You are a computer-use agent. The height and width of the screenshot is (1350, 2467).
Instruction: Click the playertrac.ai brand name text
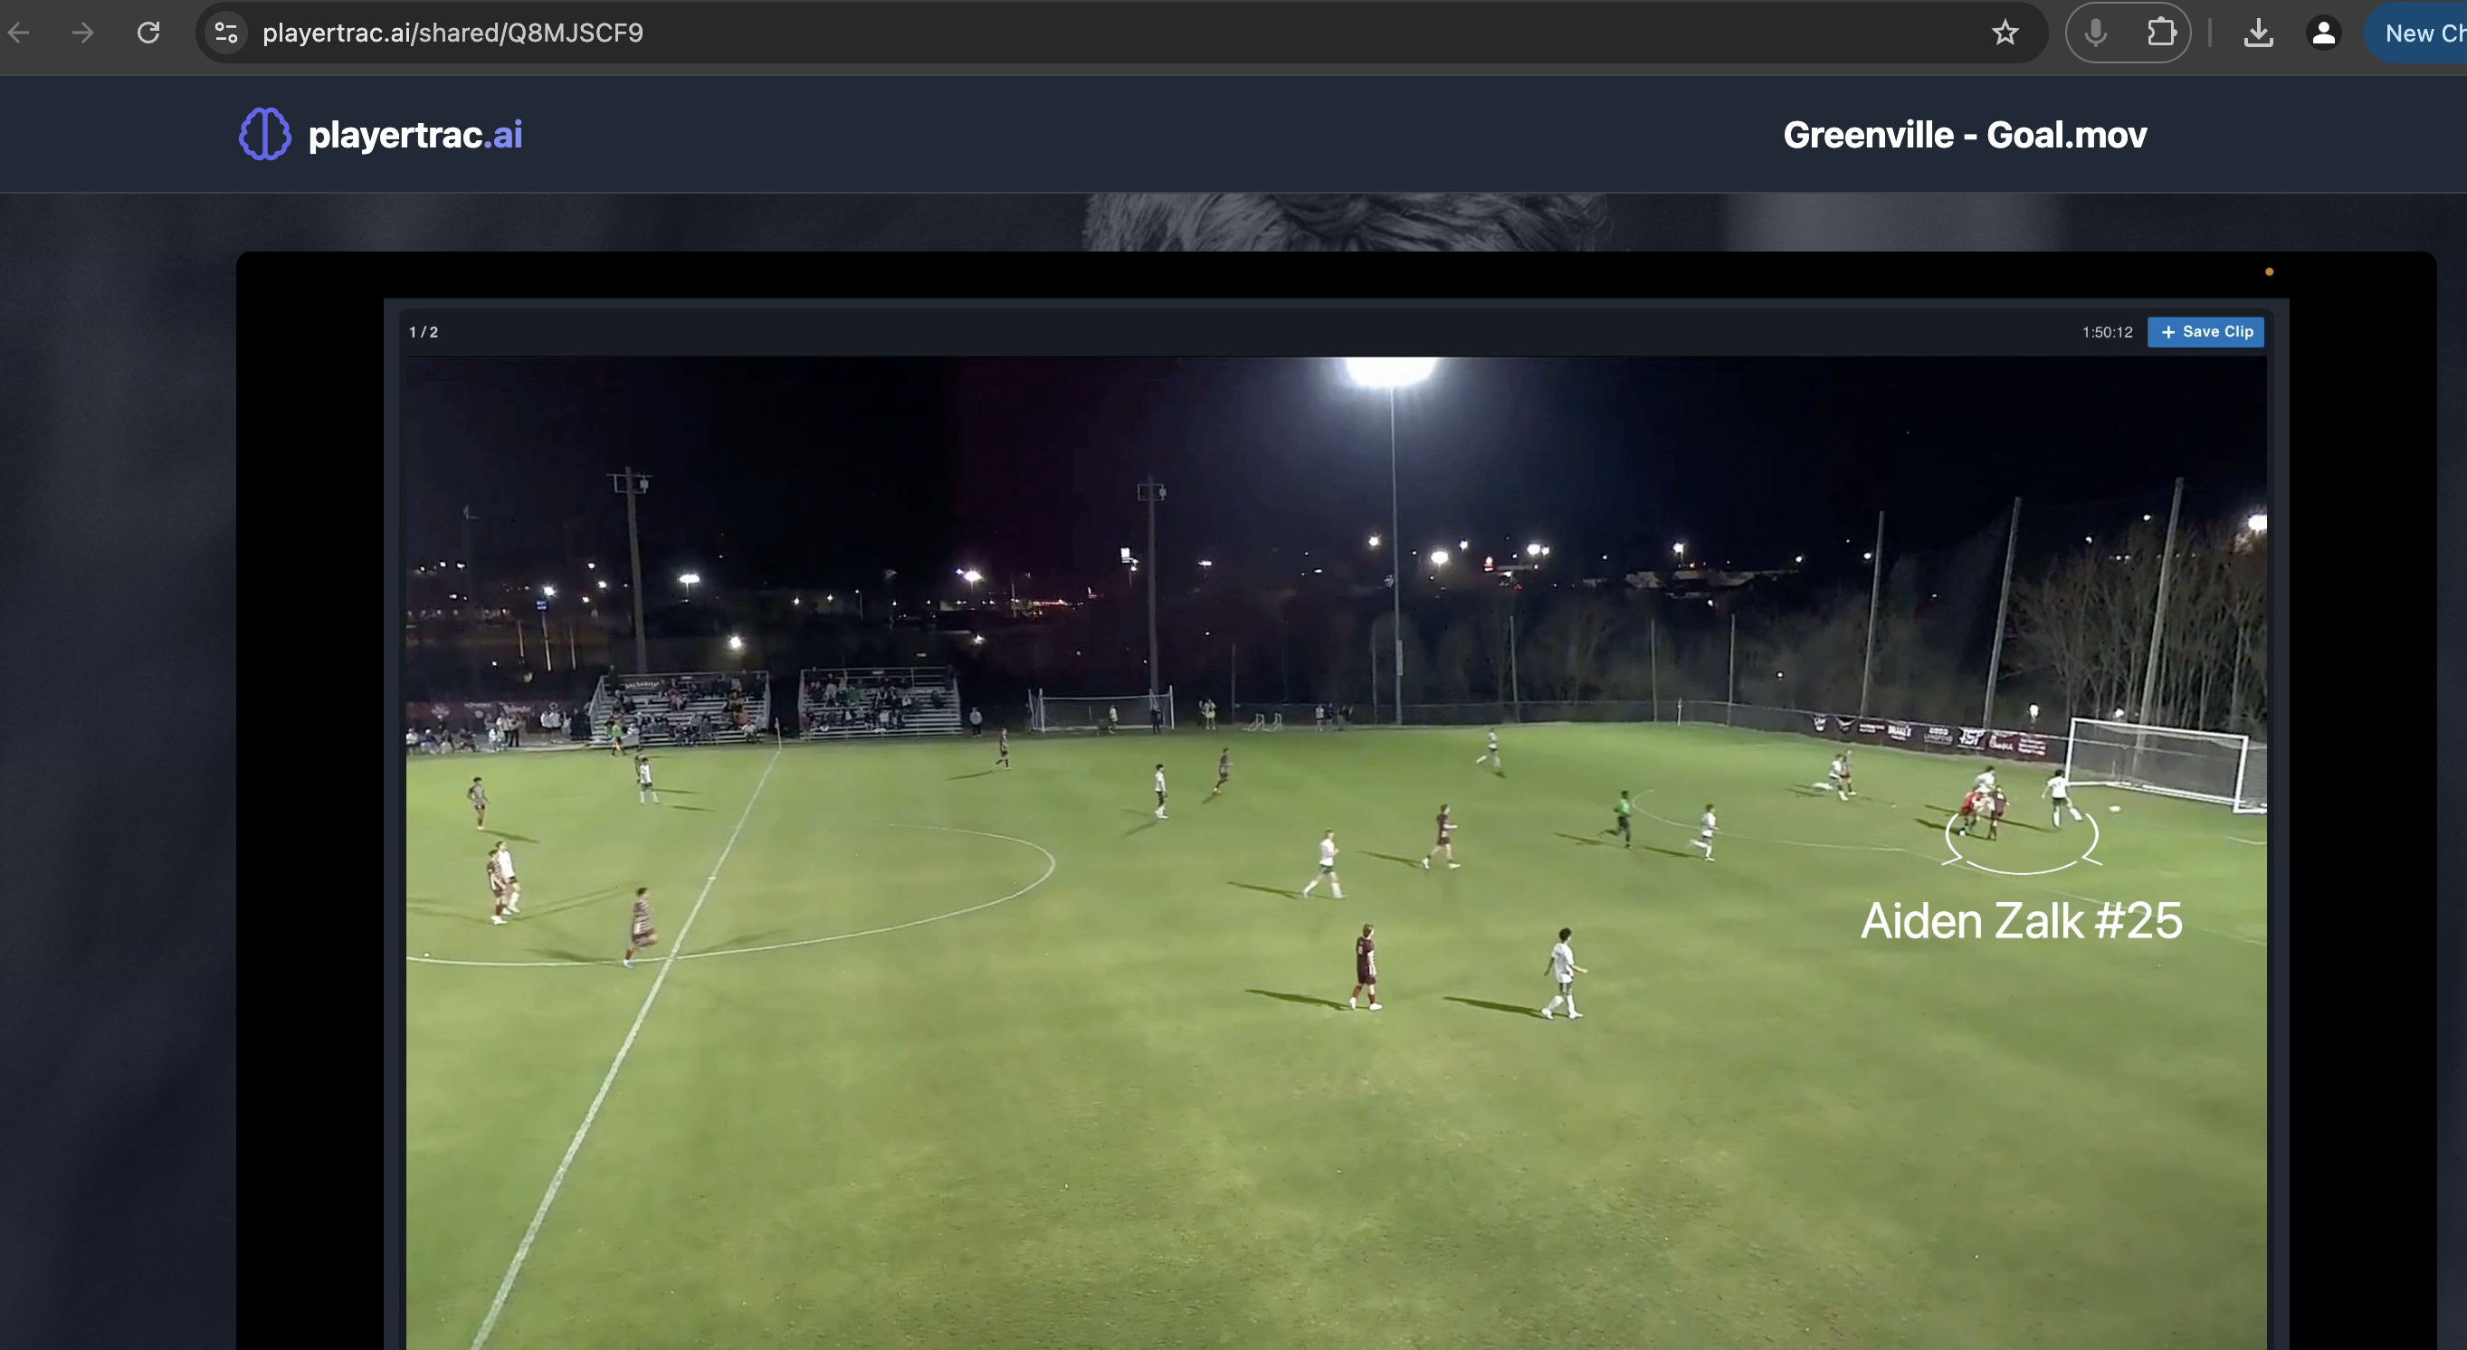pyautogui.click(x=414, y=135)
